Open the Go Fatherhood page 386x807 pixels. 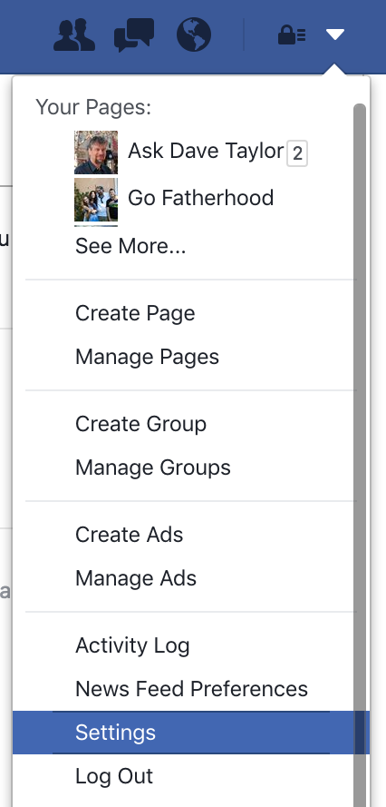click(200, 198)
